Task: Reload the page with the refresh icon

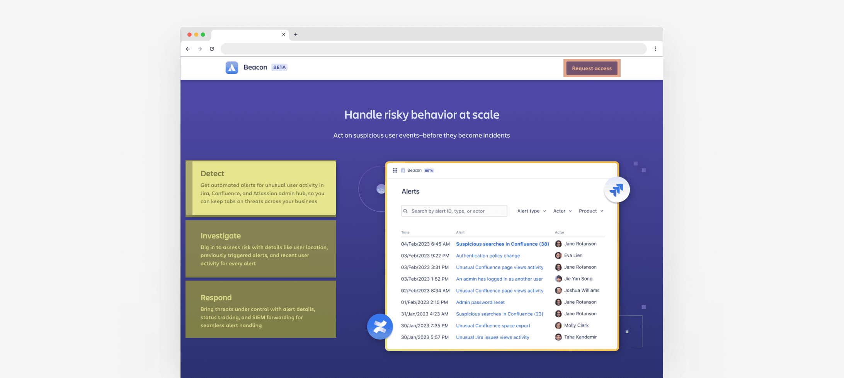Action: pyautogui.click(x=212, y=49)
